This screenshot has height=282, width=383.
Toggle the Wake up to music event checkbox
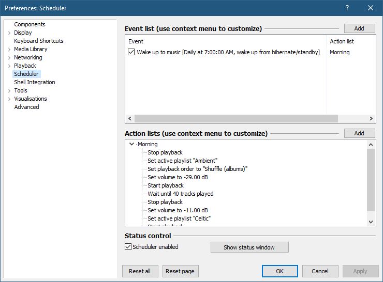[131, 52]
